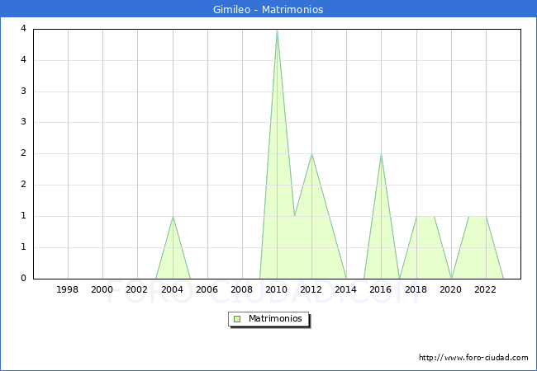Click the 2016 peak data point
This screenshot has width=537, height=371.
tap(381, 154)
